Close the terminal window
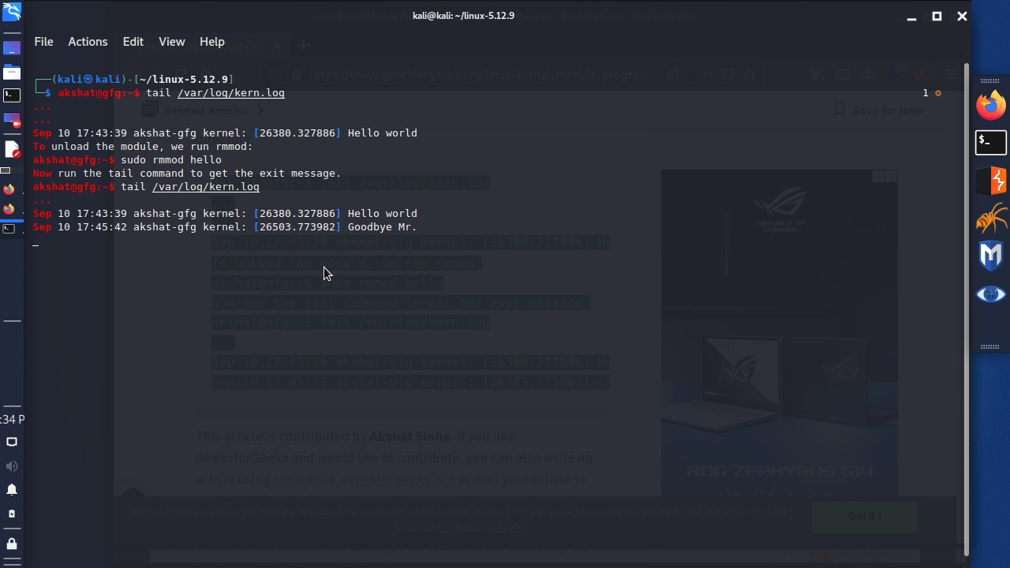Screen dimensions: 1010x568 pos(962,16)
